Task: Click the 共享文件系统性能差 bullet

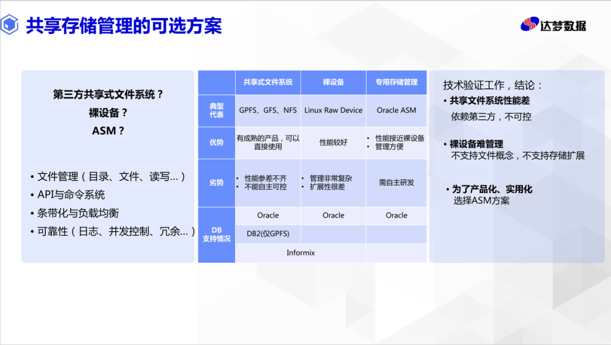Action: 487,101
